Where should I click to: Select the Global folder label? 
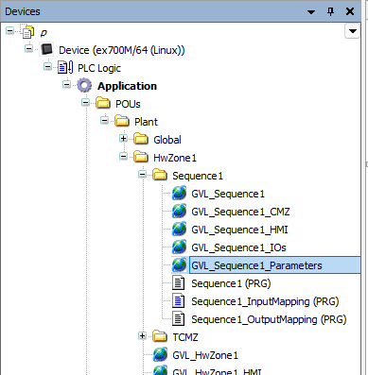pyautogui.click(x=167, y=140)
